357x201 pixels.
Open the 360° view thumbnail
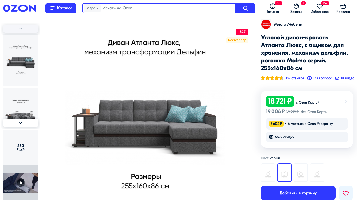click(x=21, y=148)
